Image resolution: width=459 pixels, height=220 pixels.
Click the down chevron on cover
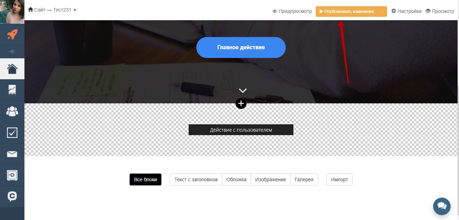click(x=243, y=90)
